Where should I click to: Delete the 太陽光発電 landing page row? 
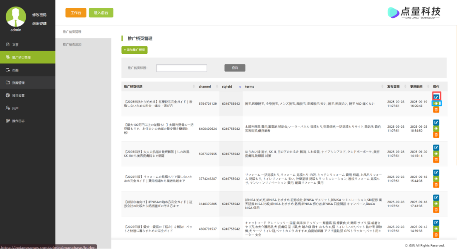click(436, 135)
